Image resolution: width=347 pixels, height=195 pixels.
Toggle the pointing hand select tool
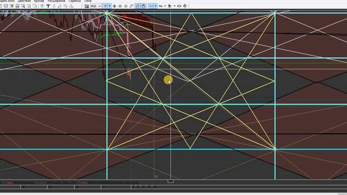(137, 6)
